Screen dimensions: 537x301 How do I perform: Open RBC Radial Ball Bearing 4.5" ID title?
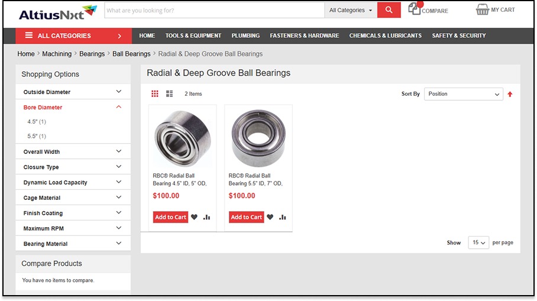(x=179, y=179)
